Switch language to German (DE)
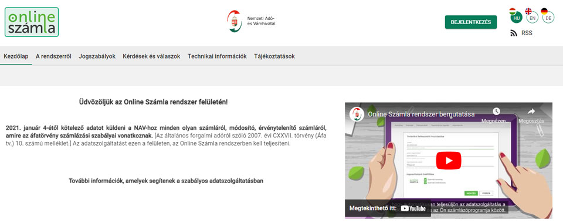 (548, 18)
